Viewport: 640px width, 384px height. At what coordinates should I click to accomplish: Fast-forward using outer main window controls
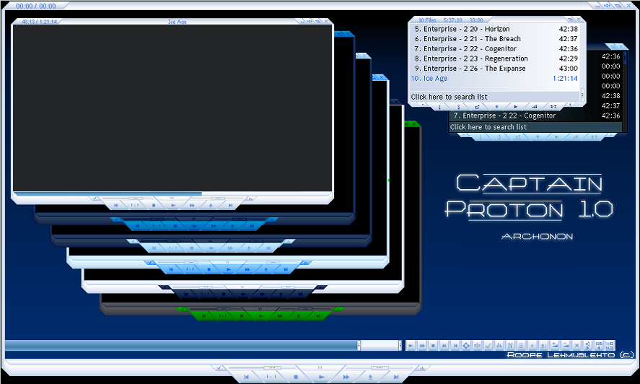[346, 377]
